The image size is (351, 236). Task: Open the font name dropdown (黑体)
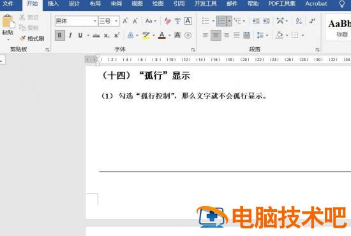95,21
